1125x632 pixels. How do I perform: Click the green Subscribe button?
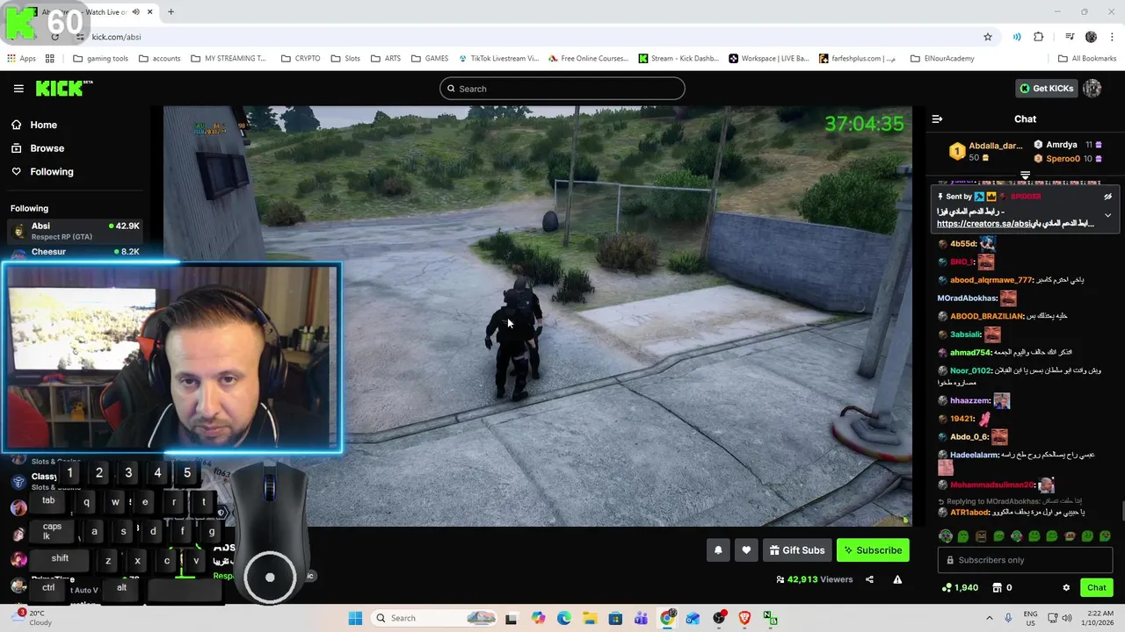point(873,550)
